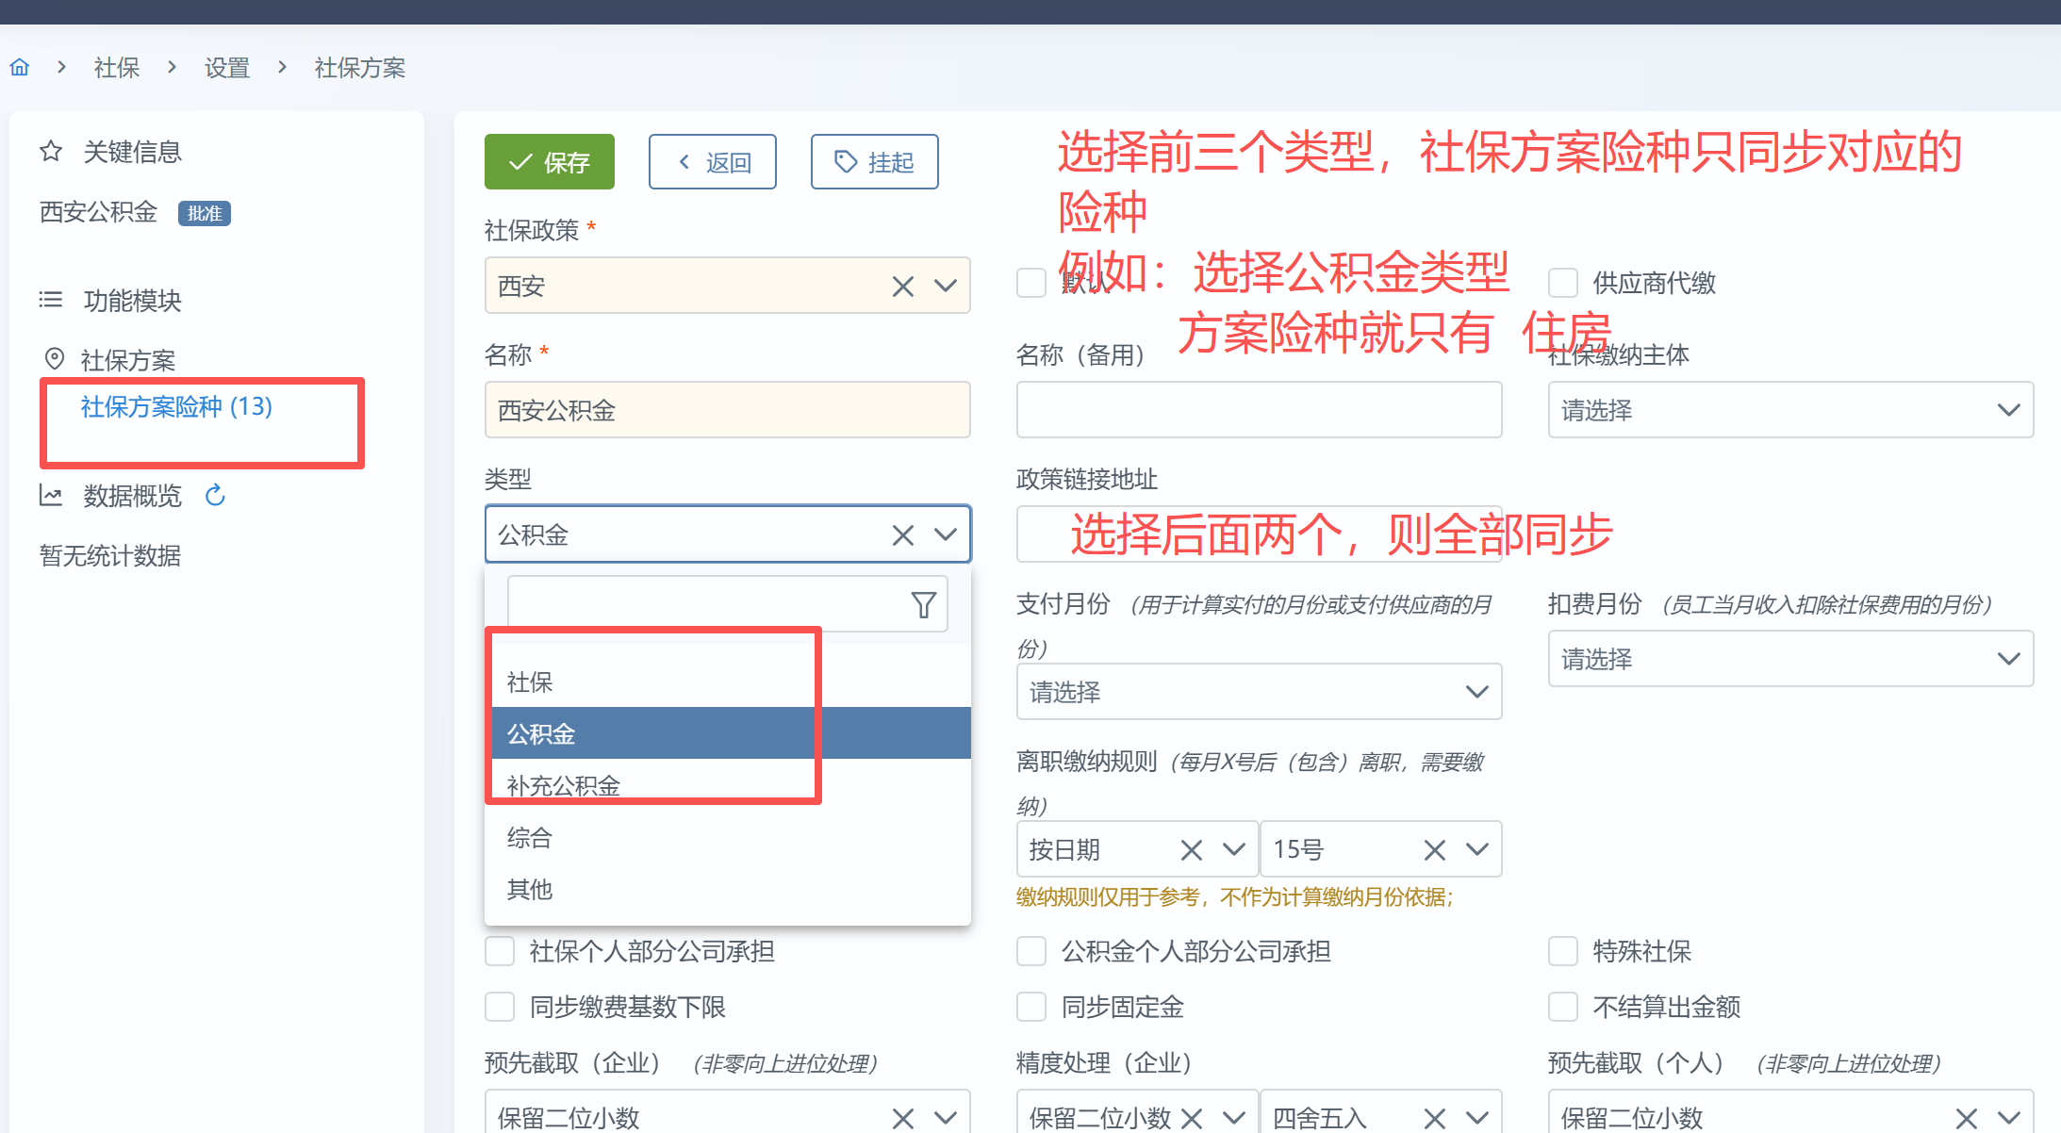Expand the 扣费月份 dropdown
Viewport: 2061px width, 1133px height.
tap(1789, 659)
